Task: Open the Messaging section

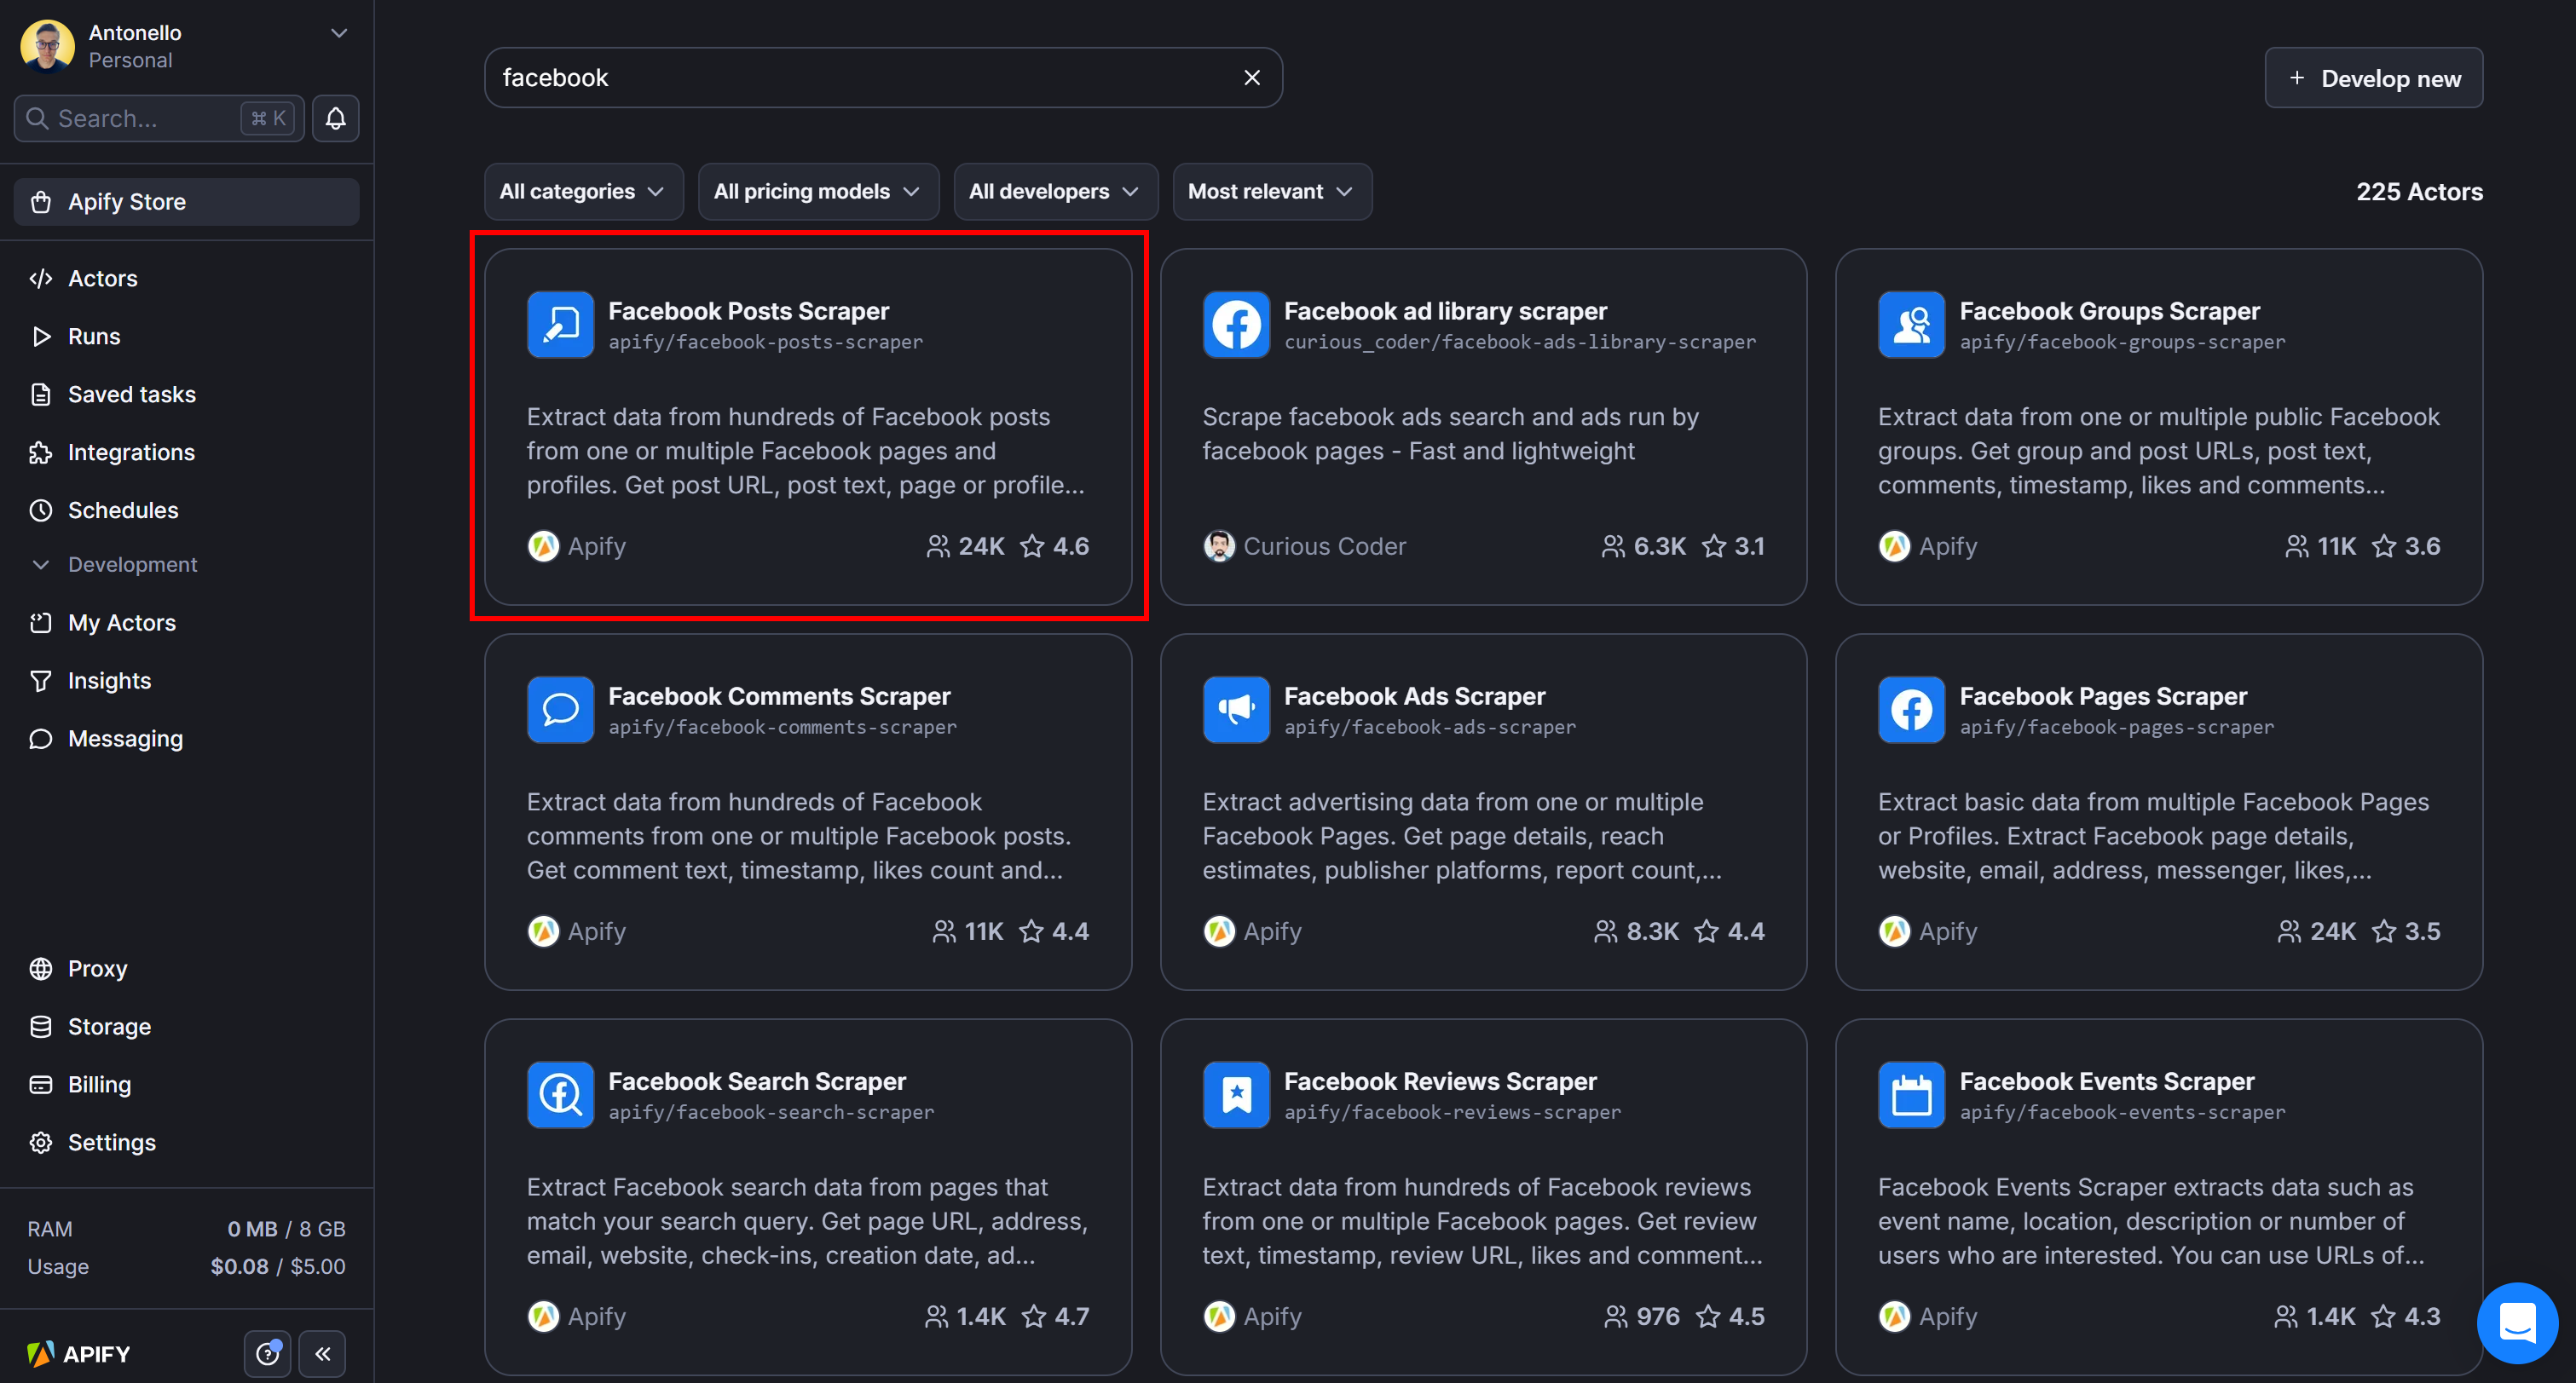Action: point(122,738)
